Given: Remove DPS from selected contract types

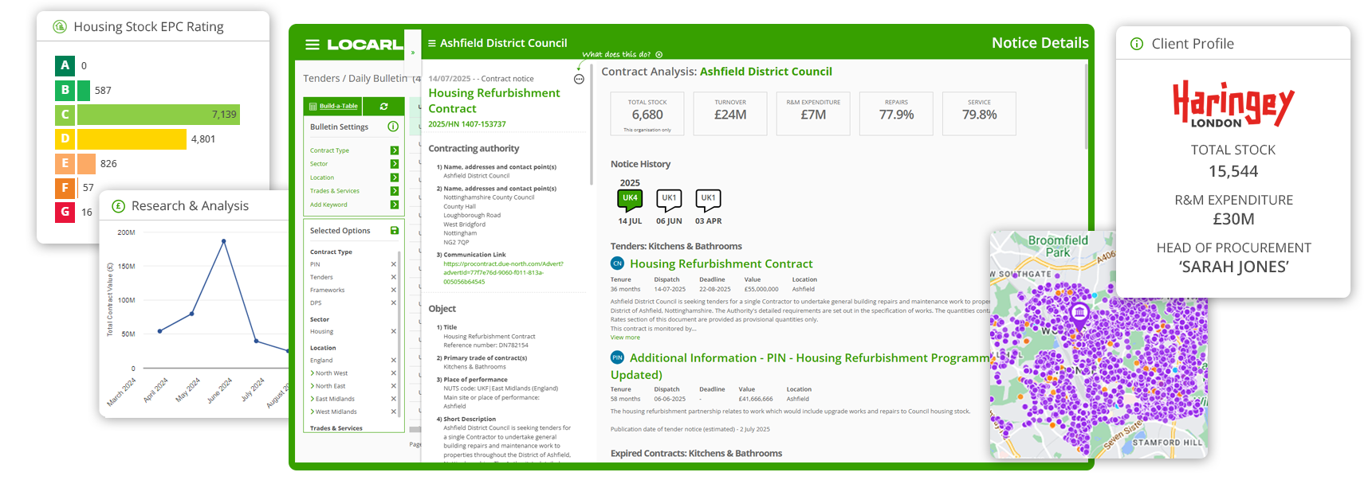Looking at the screenshot, I should coord(394,302).
